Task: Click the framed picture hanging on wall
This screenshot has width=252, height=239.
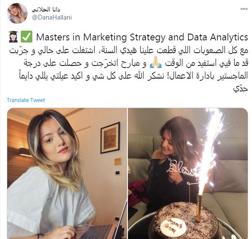Action: click(110, 138)
